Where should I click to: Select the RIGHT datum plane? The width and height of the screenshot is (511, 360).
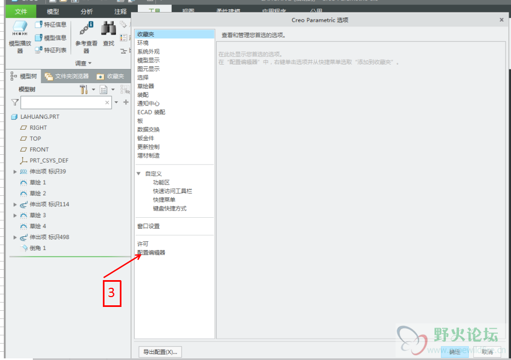pos(34,127)
